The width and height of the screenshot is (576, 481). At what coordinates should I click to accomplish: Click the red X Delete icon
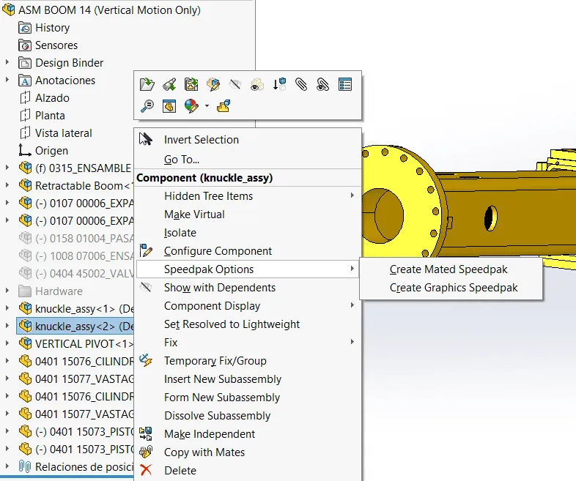point(147,471)
